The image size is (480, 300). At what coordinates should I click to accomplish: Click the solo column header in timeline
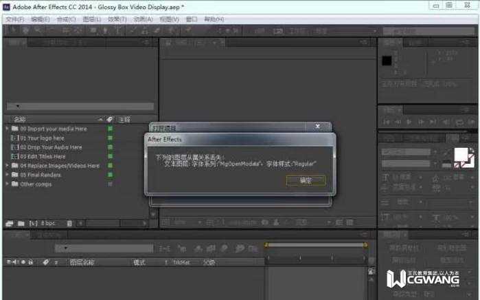coord(23,262)
